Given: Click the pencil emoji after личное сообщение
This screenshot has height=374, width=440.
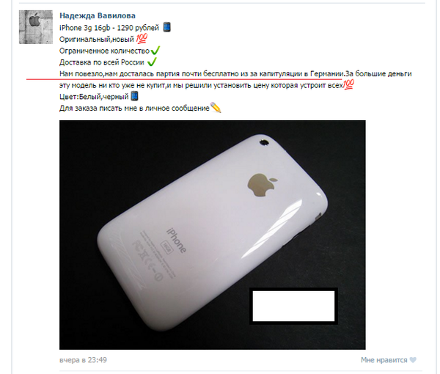Looking at the screenshot, I should pyautogui.click(x=216, y=108).
